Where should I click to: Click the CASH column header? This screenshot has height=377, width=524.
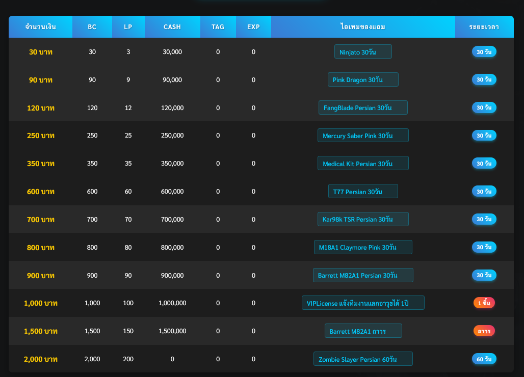[x=172, y=27]
